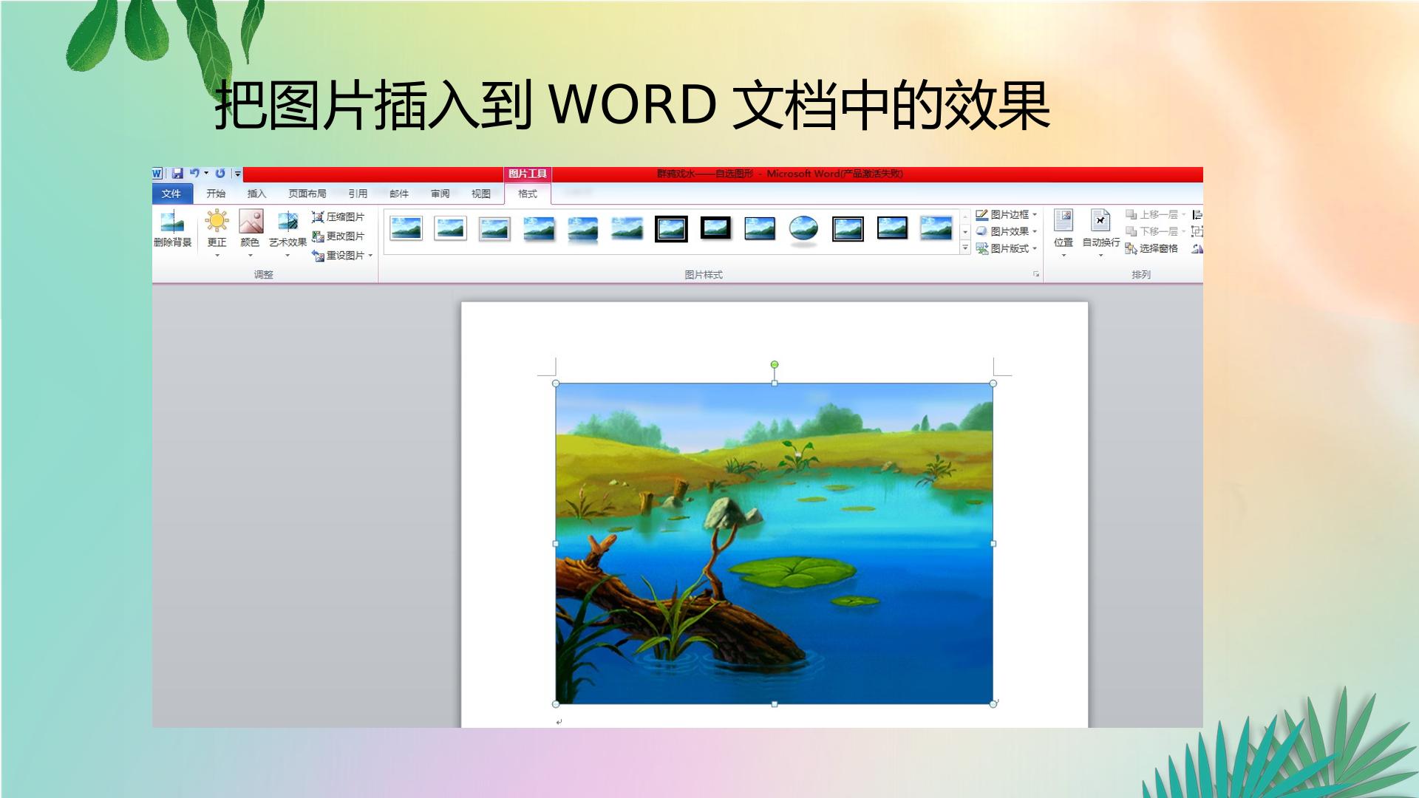Expand the Picture Layout (图片版式) dropdown
Viewport: 1419px width, 798px height.
pyautogui.click(x=1035, y=248)
